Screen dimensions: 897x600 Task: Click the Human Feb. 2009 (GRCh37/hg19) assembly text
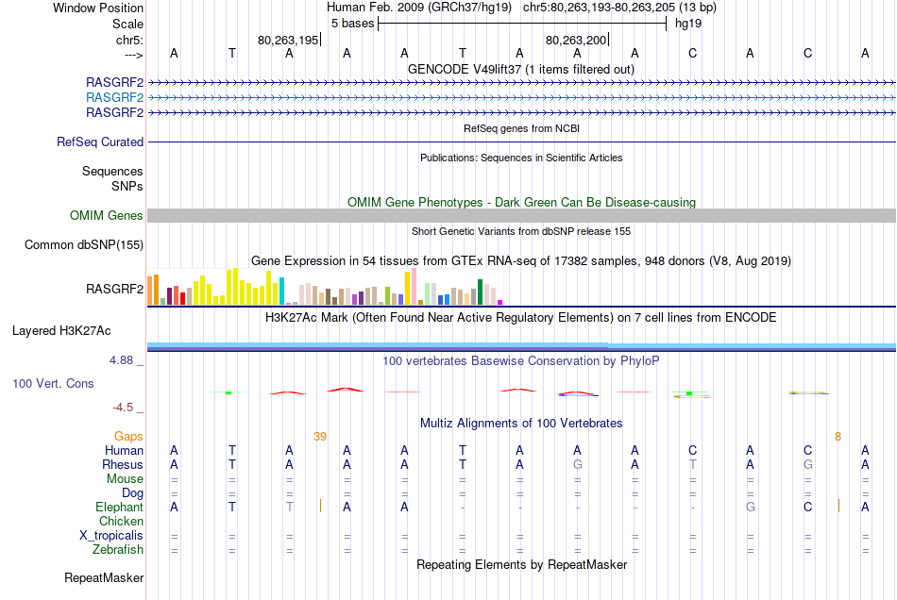click(419, 8)
